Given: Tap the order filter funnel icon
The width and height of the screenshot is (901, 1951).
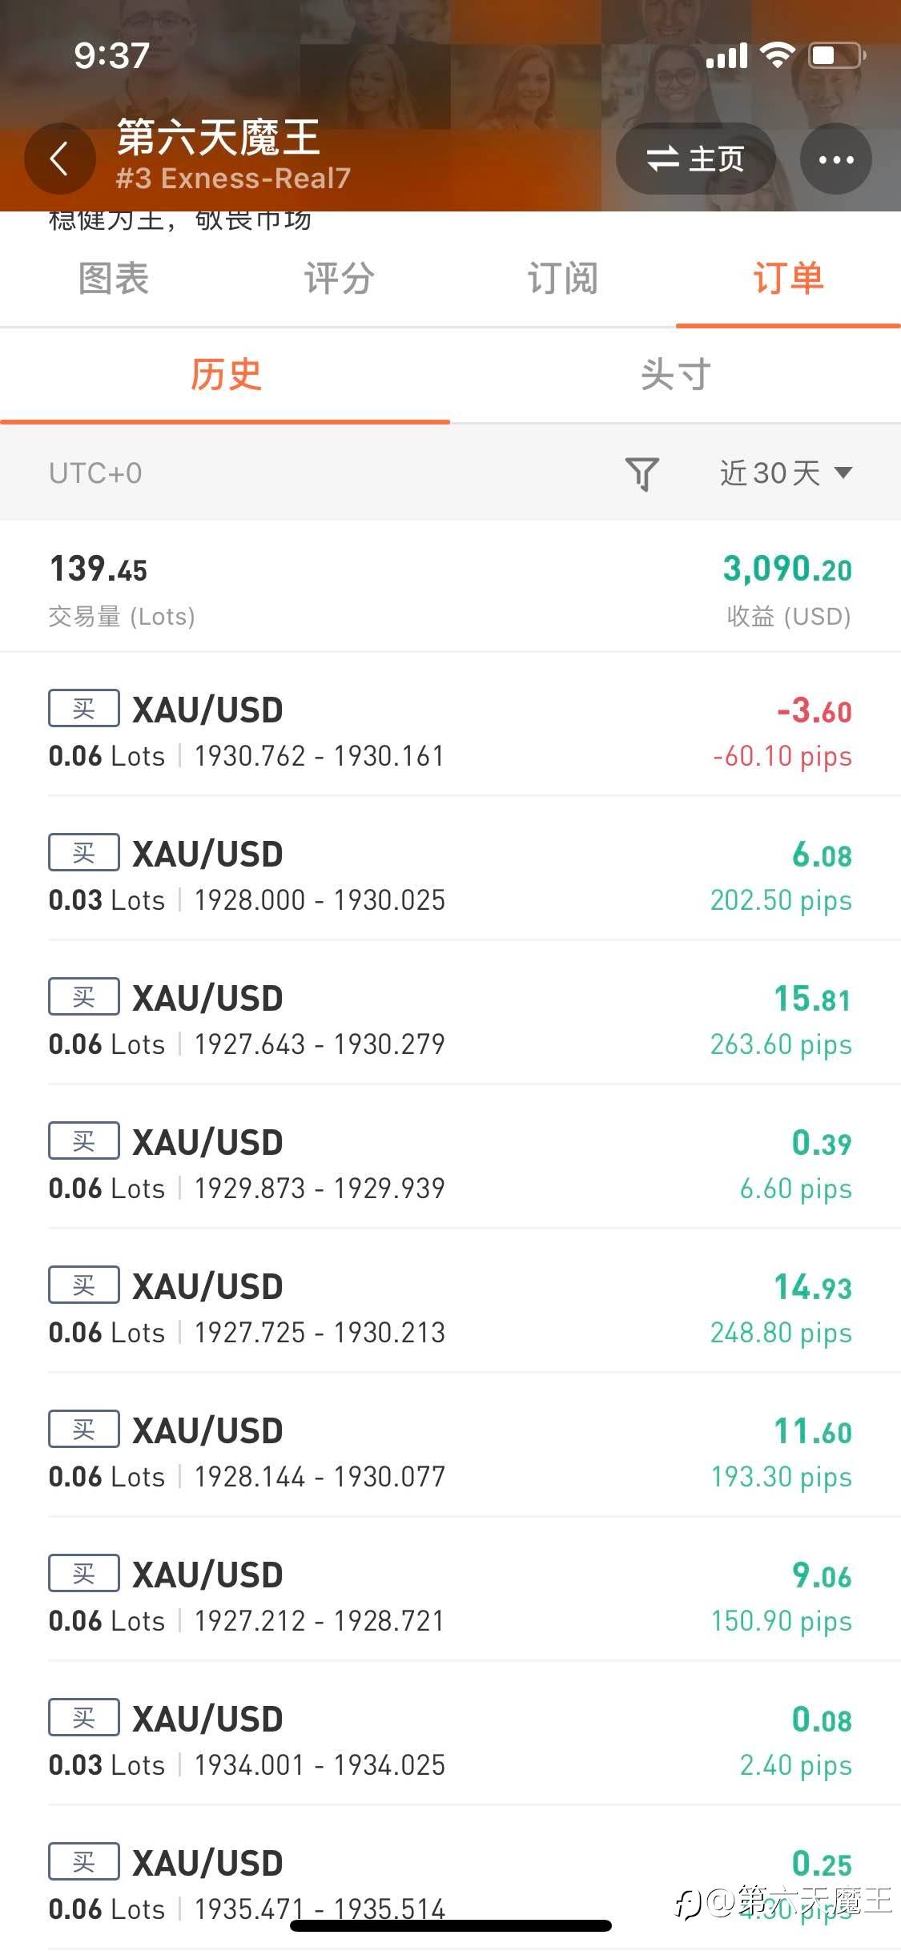Looking at the screenshot, I should [642, 473].
